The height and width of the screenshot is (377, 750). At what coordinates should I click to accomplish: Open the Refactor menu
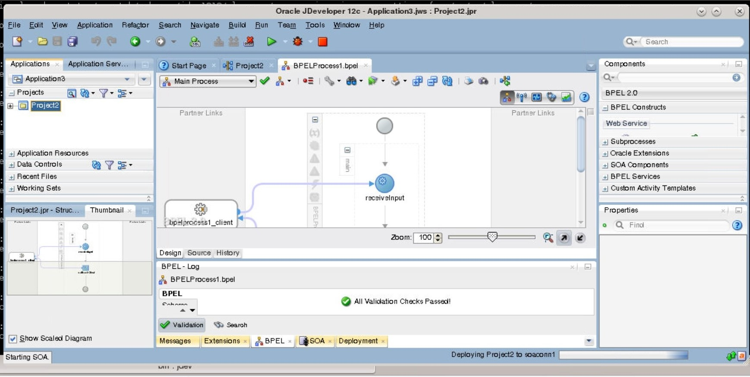click(135, 25)
